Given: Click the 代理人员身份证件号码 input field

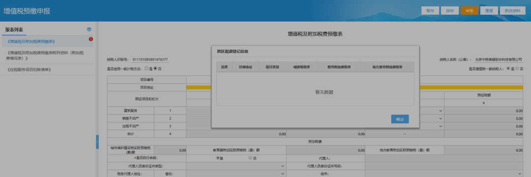Looking at the screenshot, I should (x=444, y=166).
